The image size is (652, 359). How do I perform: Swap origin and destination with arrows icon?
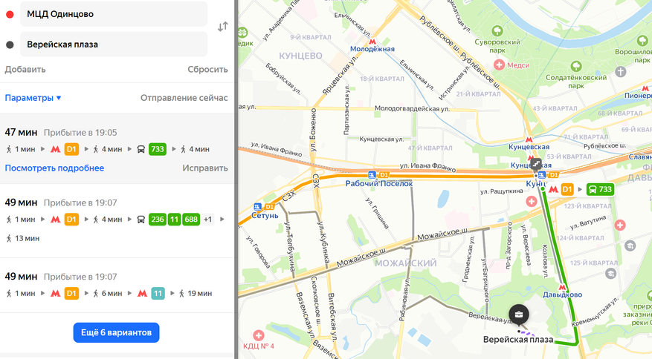coord(223,27)
